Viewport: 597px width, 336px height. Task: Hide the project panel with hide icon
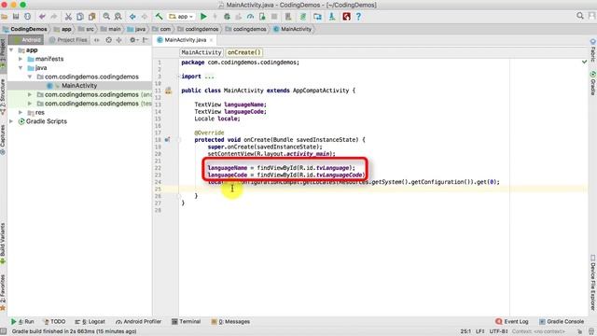click(145, 39)
